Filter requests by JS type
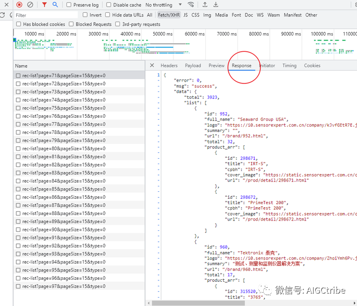The width and height of the screenshot is (357, 306). [185, 15]
